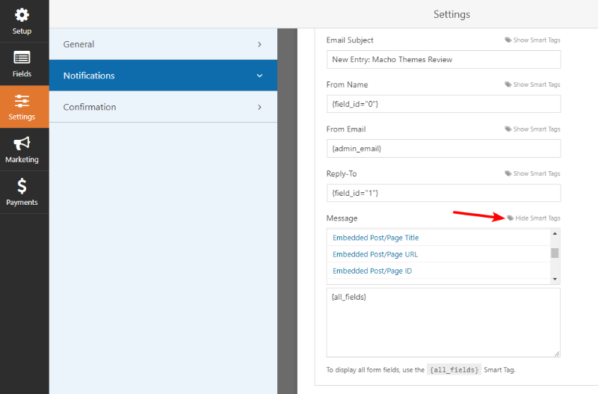Open the Fields list panel
The image size is (598, 394).
click(22, 64)
